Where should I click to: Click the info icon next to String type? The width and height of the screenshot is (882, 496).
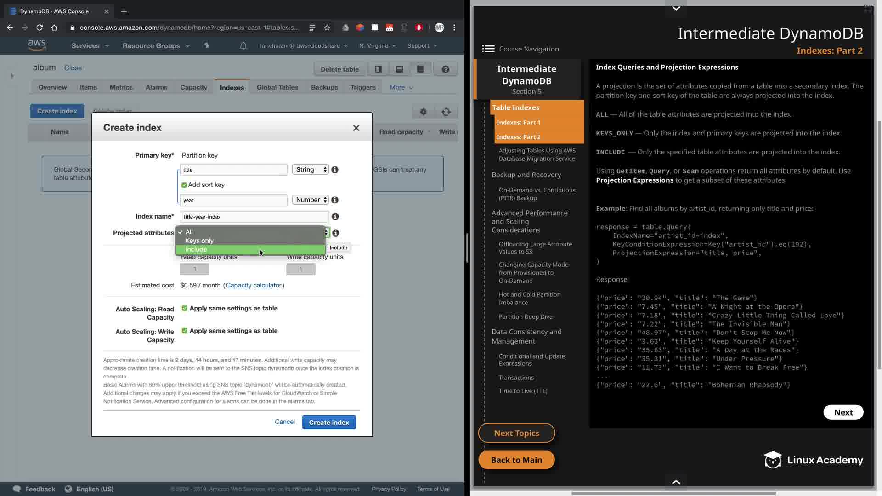point(335,169)
